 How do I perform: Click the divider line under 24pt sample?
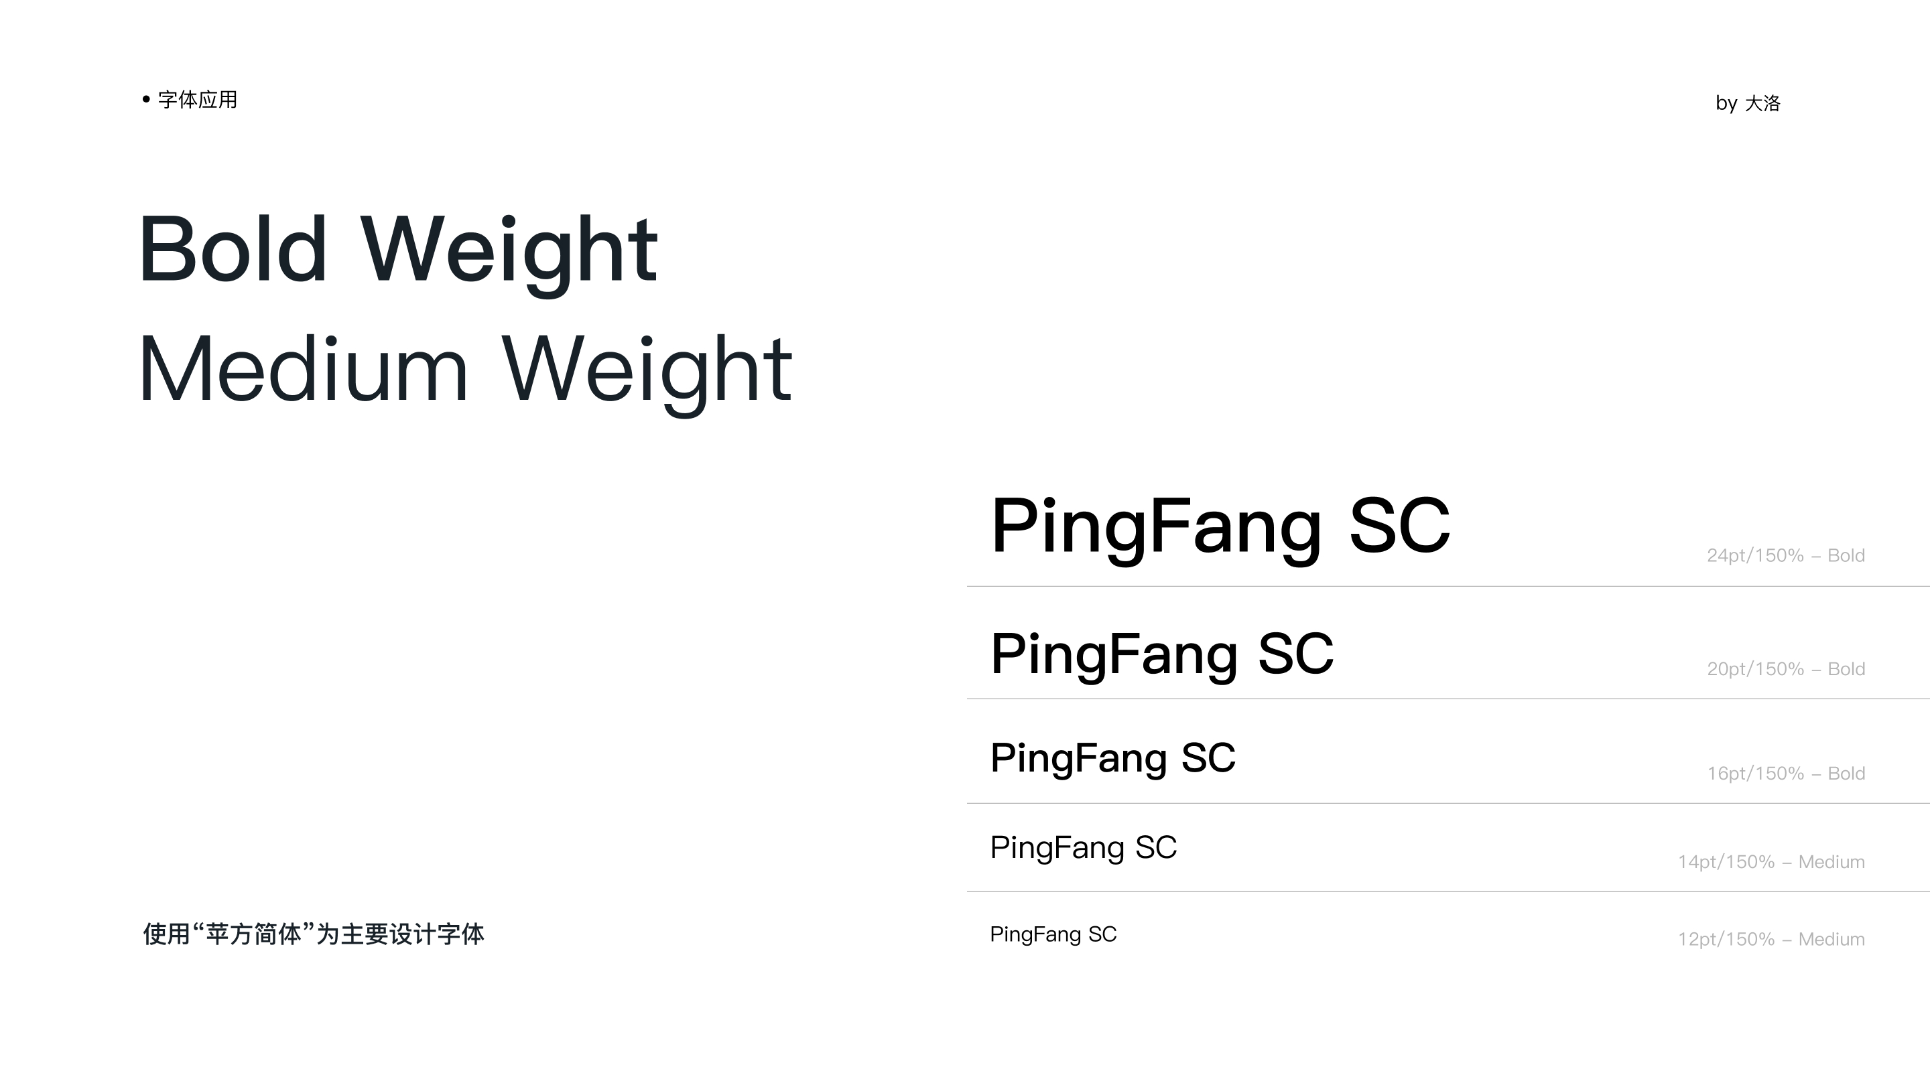click(1448, 586)
